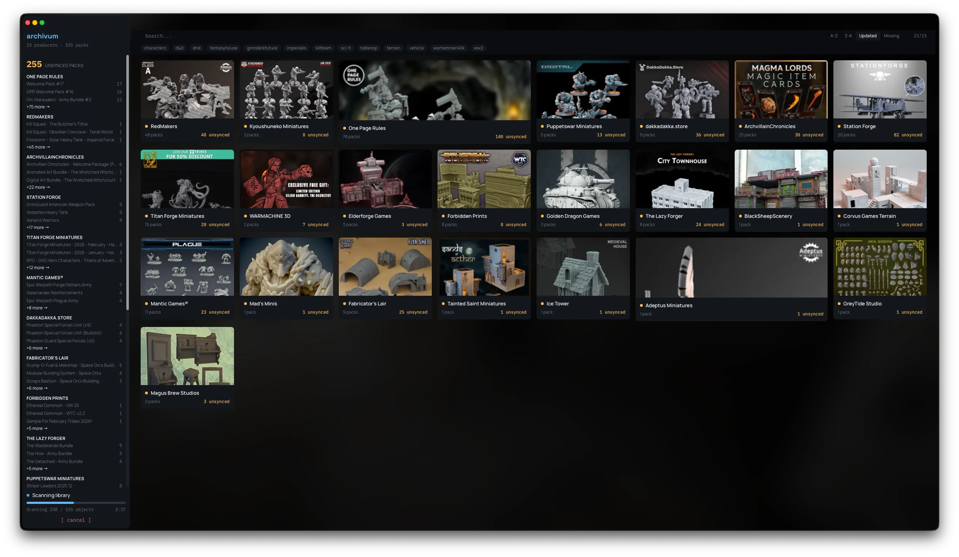Select "The Wastelands Bundle" under The Lazy Forger

(50, 445)
